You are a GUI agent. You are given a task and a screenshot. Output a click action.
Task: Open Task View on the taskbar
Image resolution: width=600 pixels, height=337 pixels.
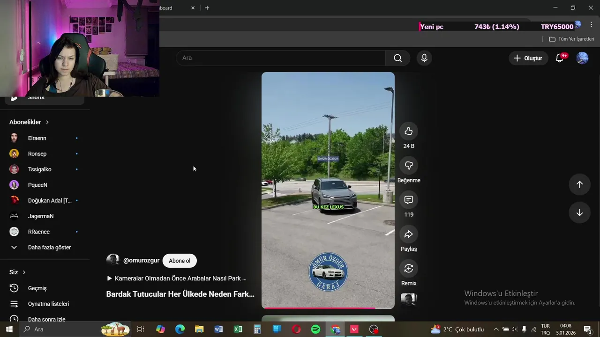[x=140, y=330]
